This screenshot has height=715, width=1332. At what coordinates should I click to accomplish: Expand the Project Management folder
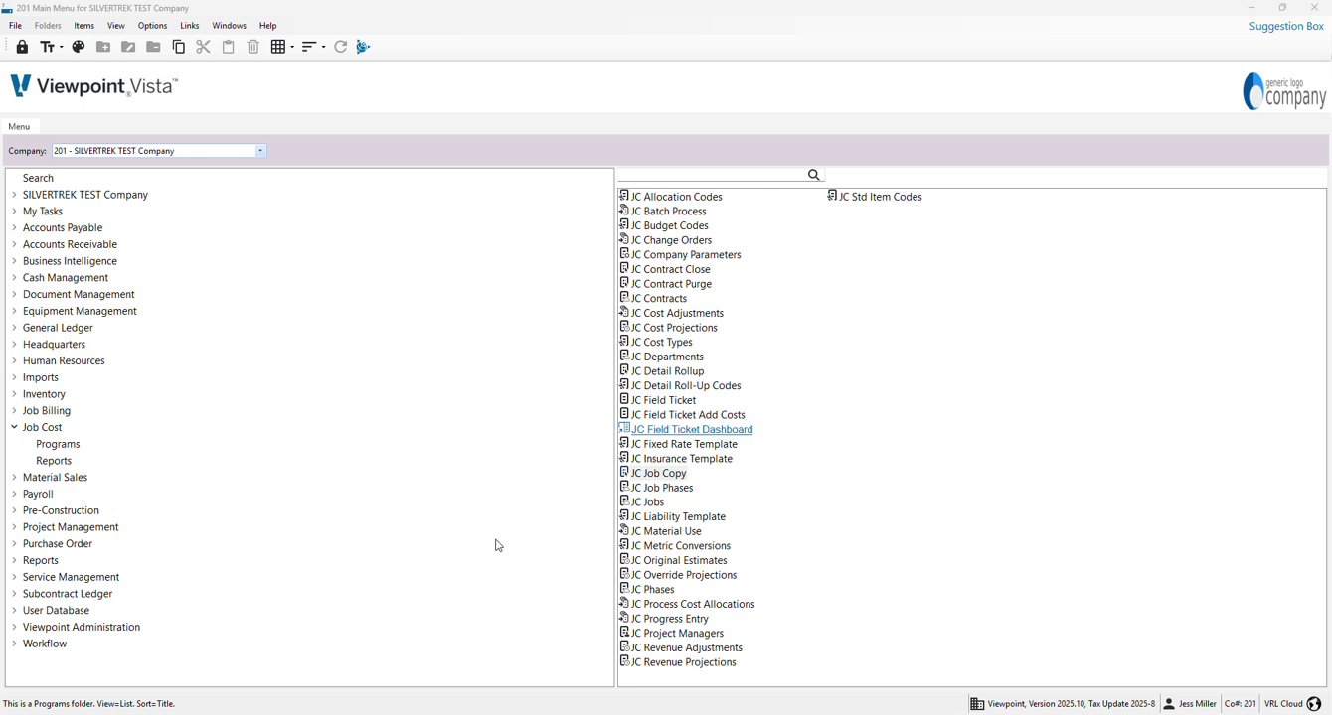pos(14,527)
